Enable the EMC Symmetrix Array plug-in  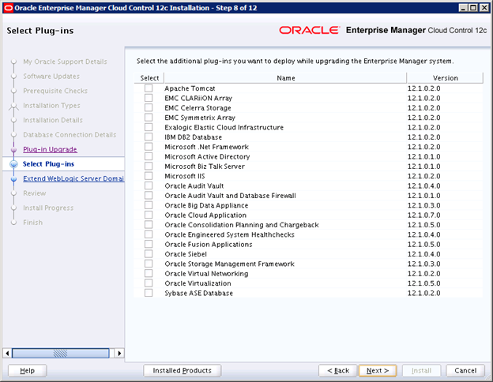(x=149, y=118)
